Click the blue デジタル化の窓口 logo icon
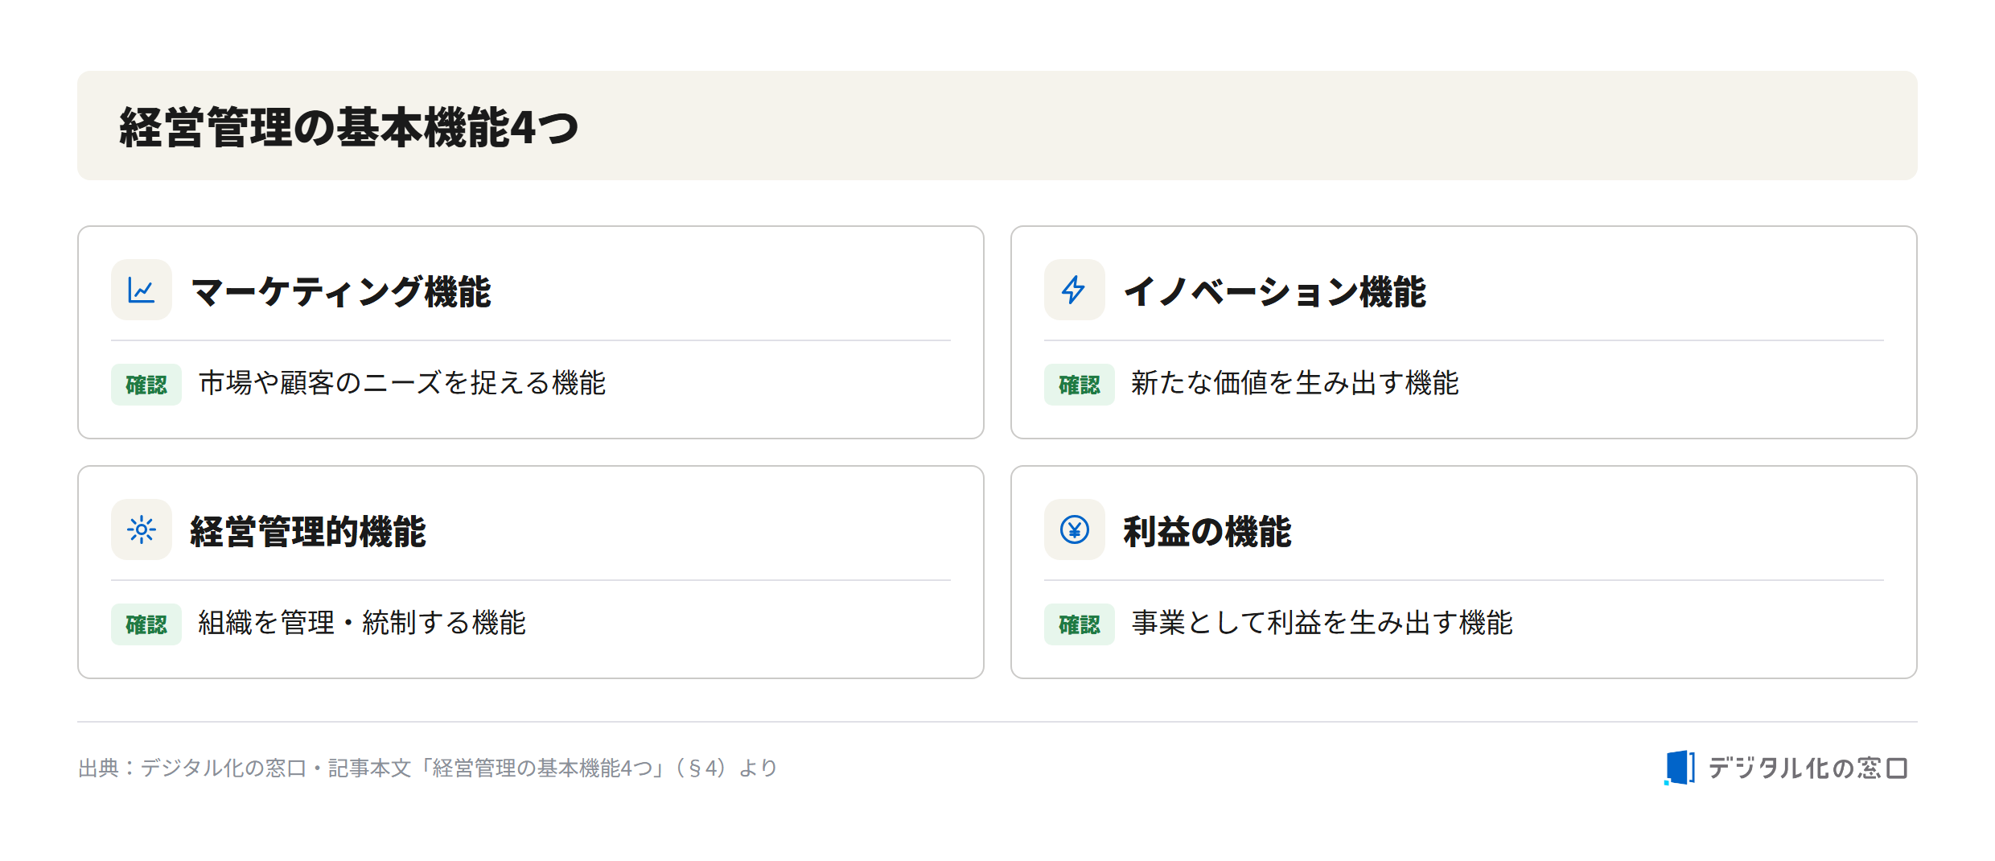The width and height of the screenshot is (1995, 861). (x=1680, y=768)
